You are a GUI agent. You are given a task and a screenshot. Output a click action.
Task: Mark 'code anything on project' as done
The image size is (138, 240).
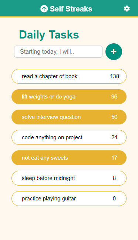click(69, 137)
